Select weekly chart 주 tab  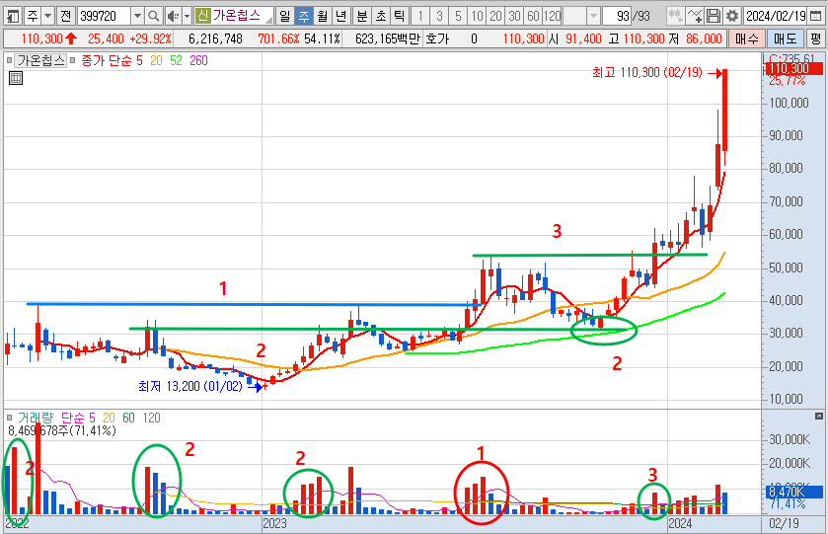[x=304, y=17]
